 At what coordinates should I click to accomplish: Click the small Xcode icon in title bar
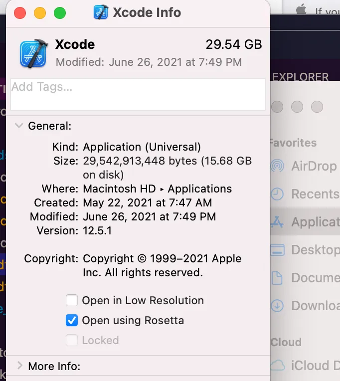click(x=101, y=12)
